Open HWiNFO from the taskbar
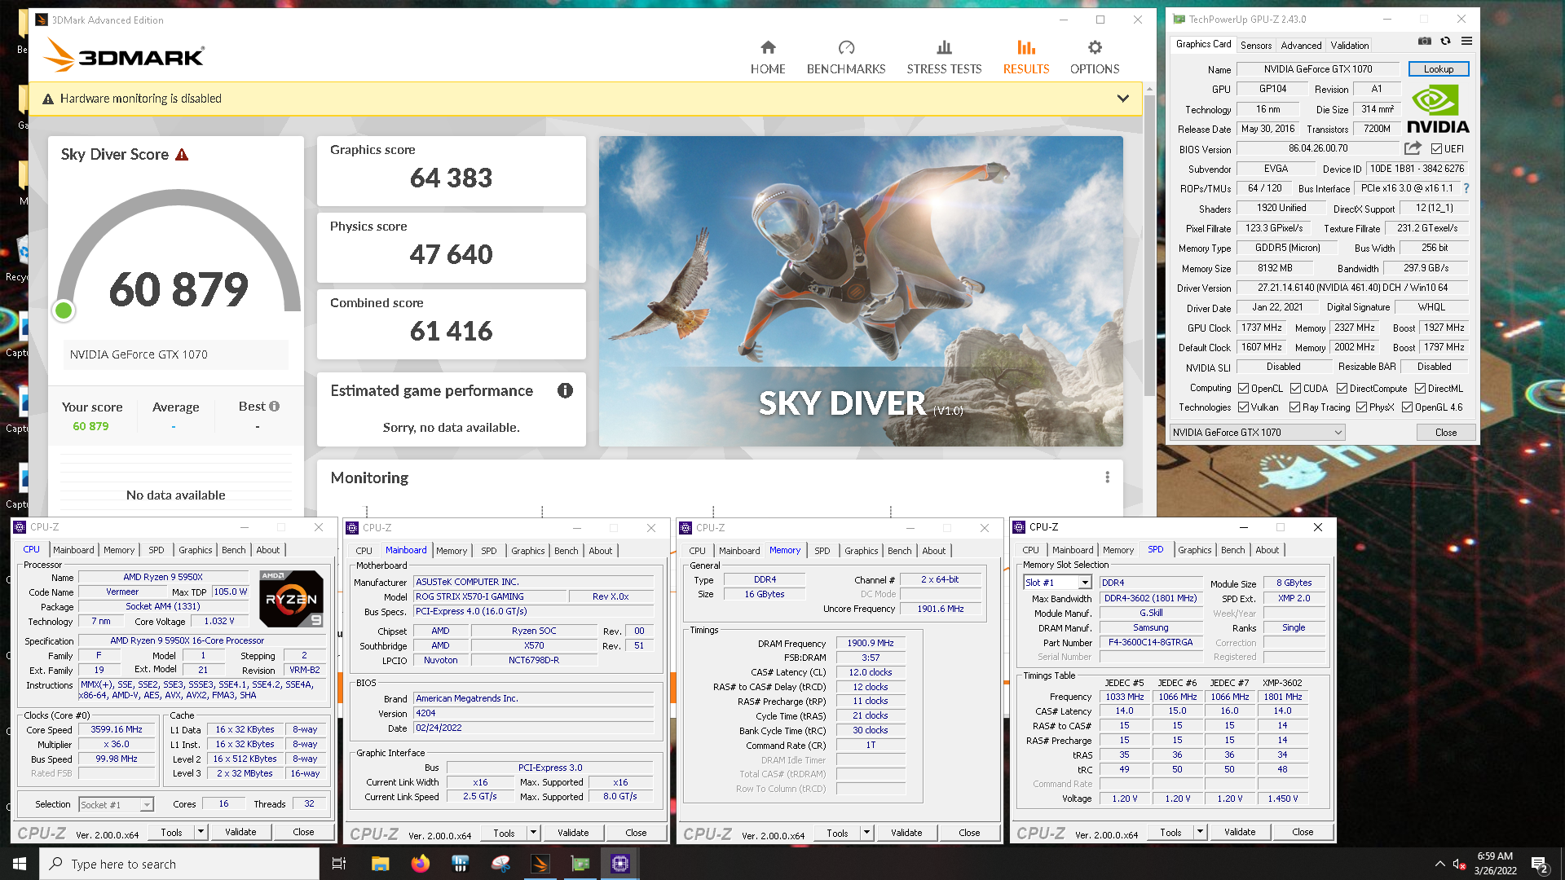The image size is (1565, 880). pyautogui.click(x=460, y=864)
